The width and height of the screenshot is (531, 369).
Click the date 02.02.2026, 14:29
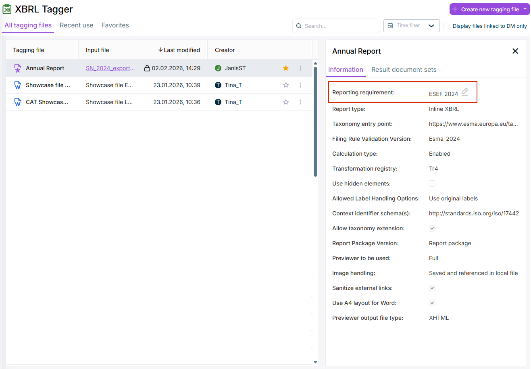pos(176,68)
